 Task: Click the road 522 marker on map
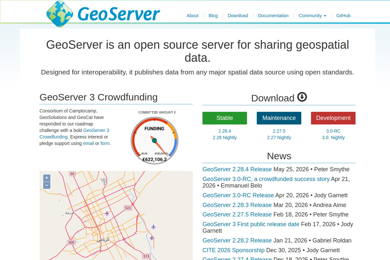(128, 208)
